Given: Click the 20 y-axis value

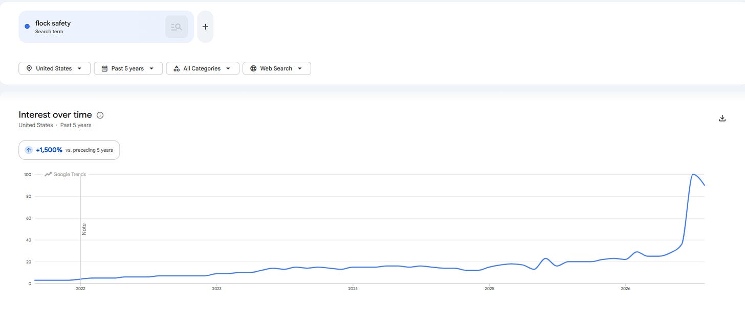Looking at the screenshot, I should [x=29, y=262].
